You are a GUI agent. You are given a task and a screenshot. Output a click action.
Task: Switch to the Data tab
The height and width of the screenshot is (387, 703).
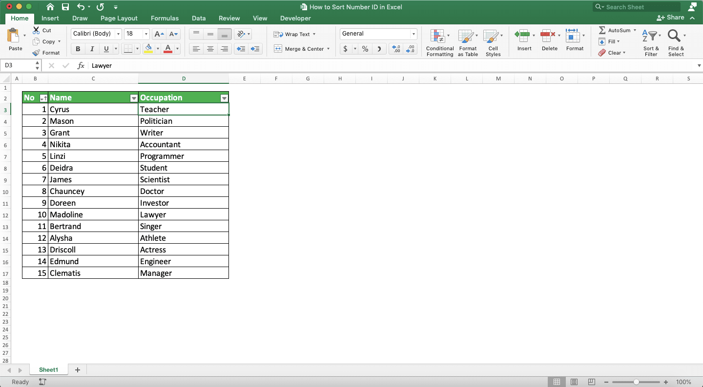pyautogui.click(x=199, y=18)
